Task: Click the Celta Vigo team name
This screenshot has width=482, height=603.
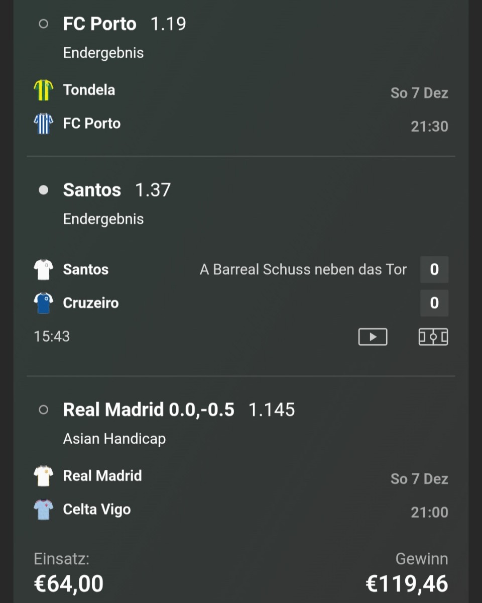Action: click(x=97, y=510)
